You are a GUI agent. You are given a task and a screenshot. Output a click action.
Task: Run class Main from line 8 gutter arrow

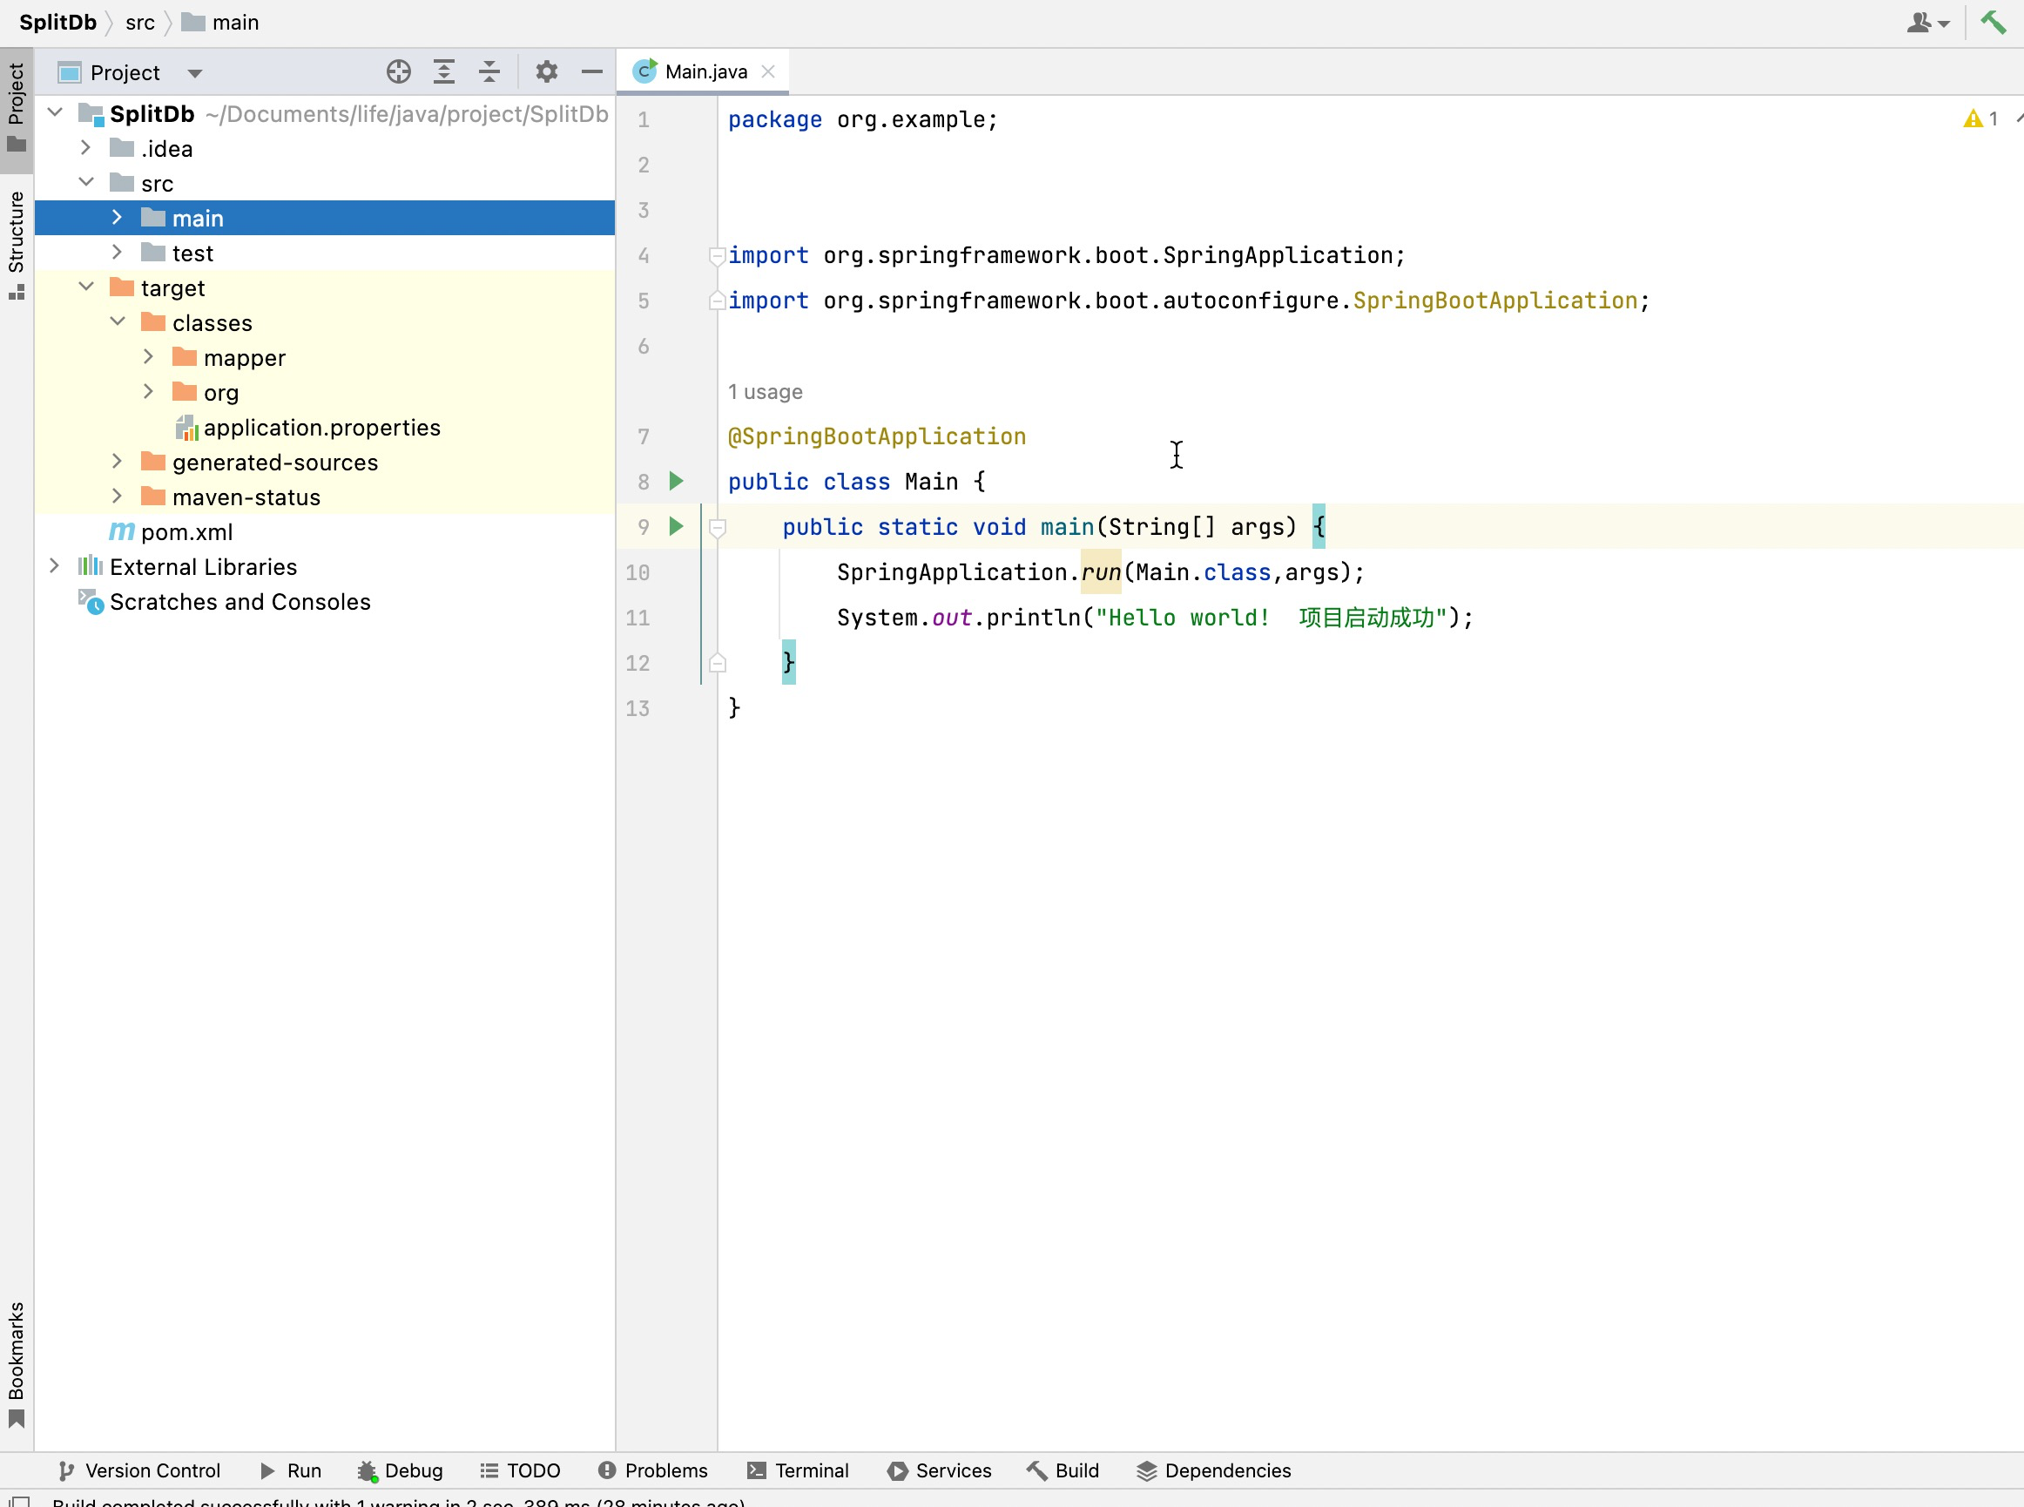tap(676, 481)
